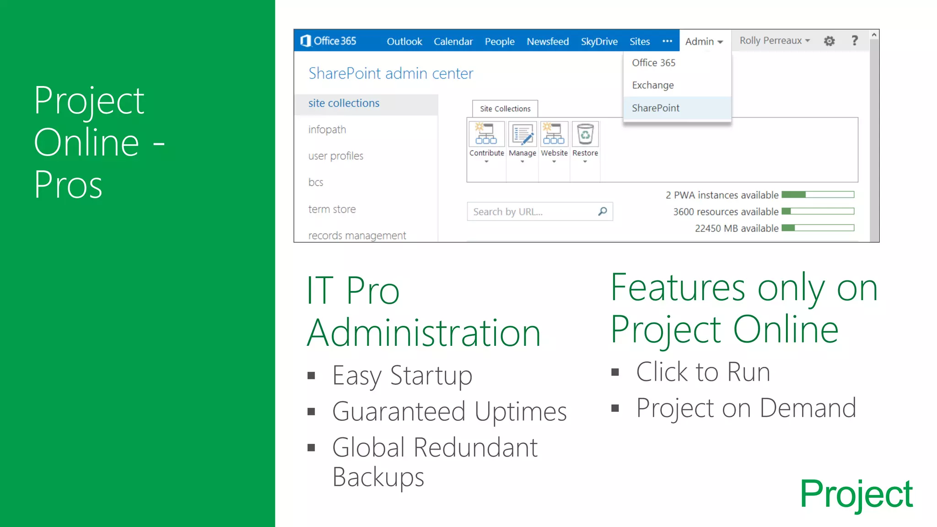Open the more options ellipsis in navbar
Image resolution: width=937 pixels, height=527 pixels.
pyautogui.click(x=667, y=41)
